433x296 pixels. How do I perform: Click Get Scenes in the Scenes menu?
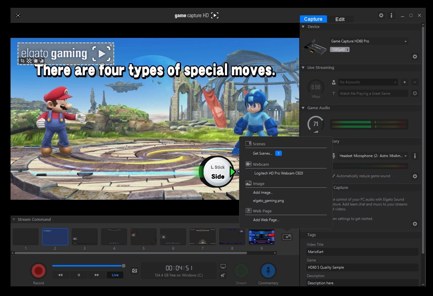point(262,153)
